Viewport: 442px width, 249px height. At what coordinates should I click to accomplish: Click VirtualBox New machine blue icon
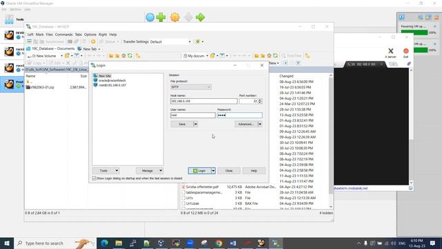point(150,17)
